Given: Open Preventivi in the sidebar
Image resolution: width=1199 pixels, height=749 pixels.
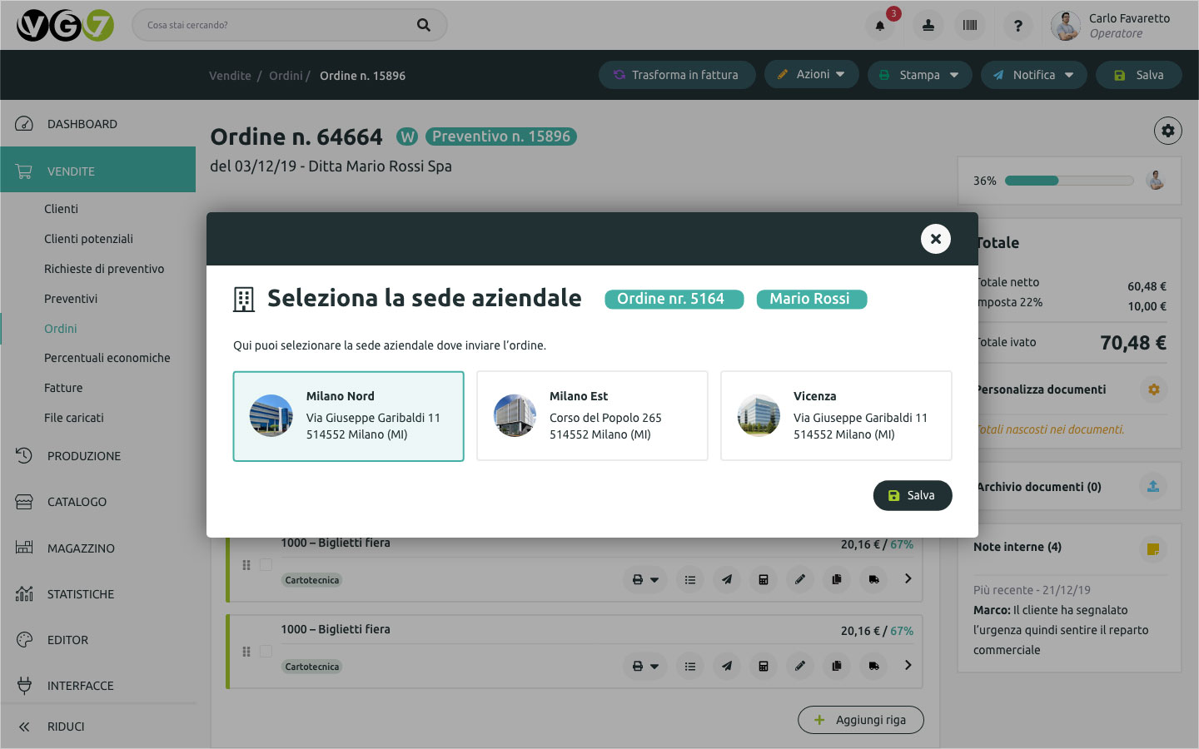Looking at the screenshot, I should pos(71,299).
